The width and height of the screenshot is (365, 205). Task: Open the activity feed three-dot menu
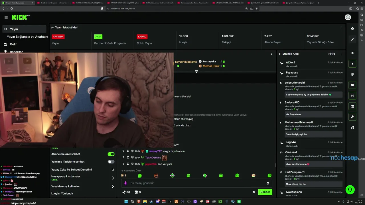click(x=341, y=54)
